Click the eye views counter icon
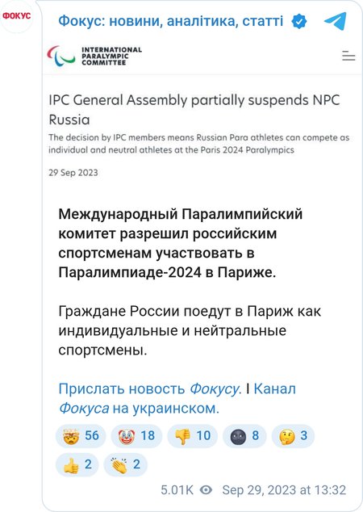 coord(207,490)
